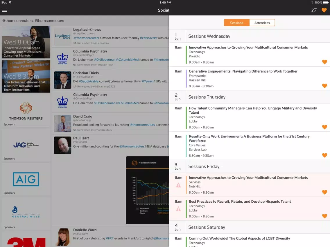Open the #ediscovery hashtag link

point(148,38)
